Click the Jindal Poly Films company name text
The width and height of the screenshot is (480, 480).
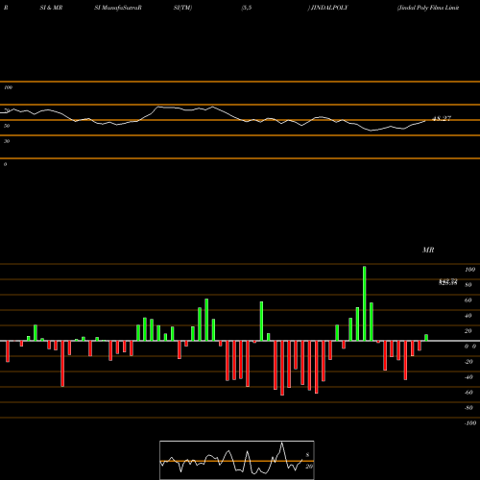tap(428, 8)
